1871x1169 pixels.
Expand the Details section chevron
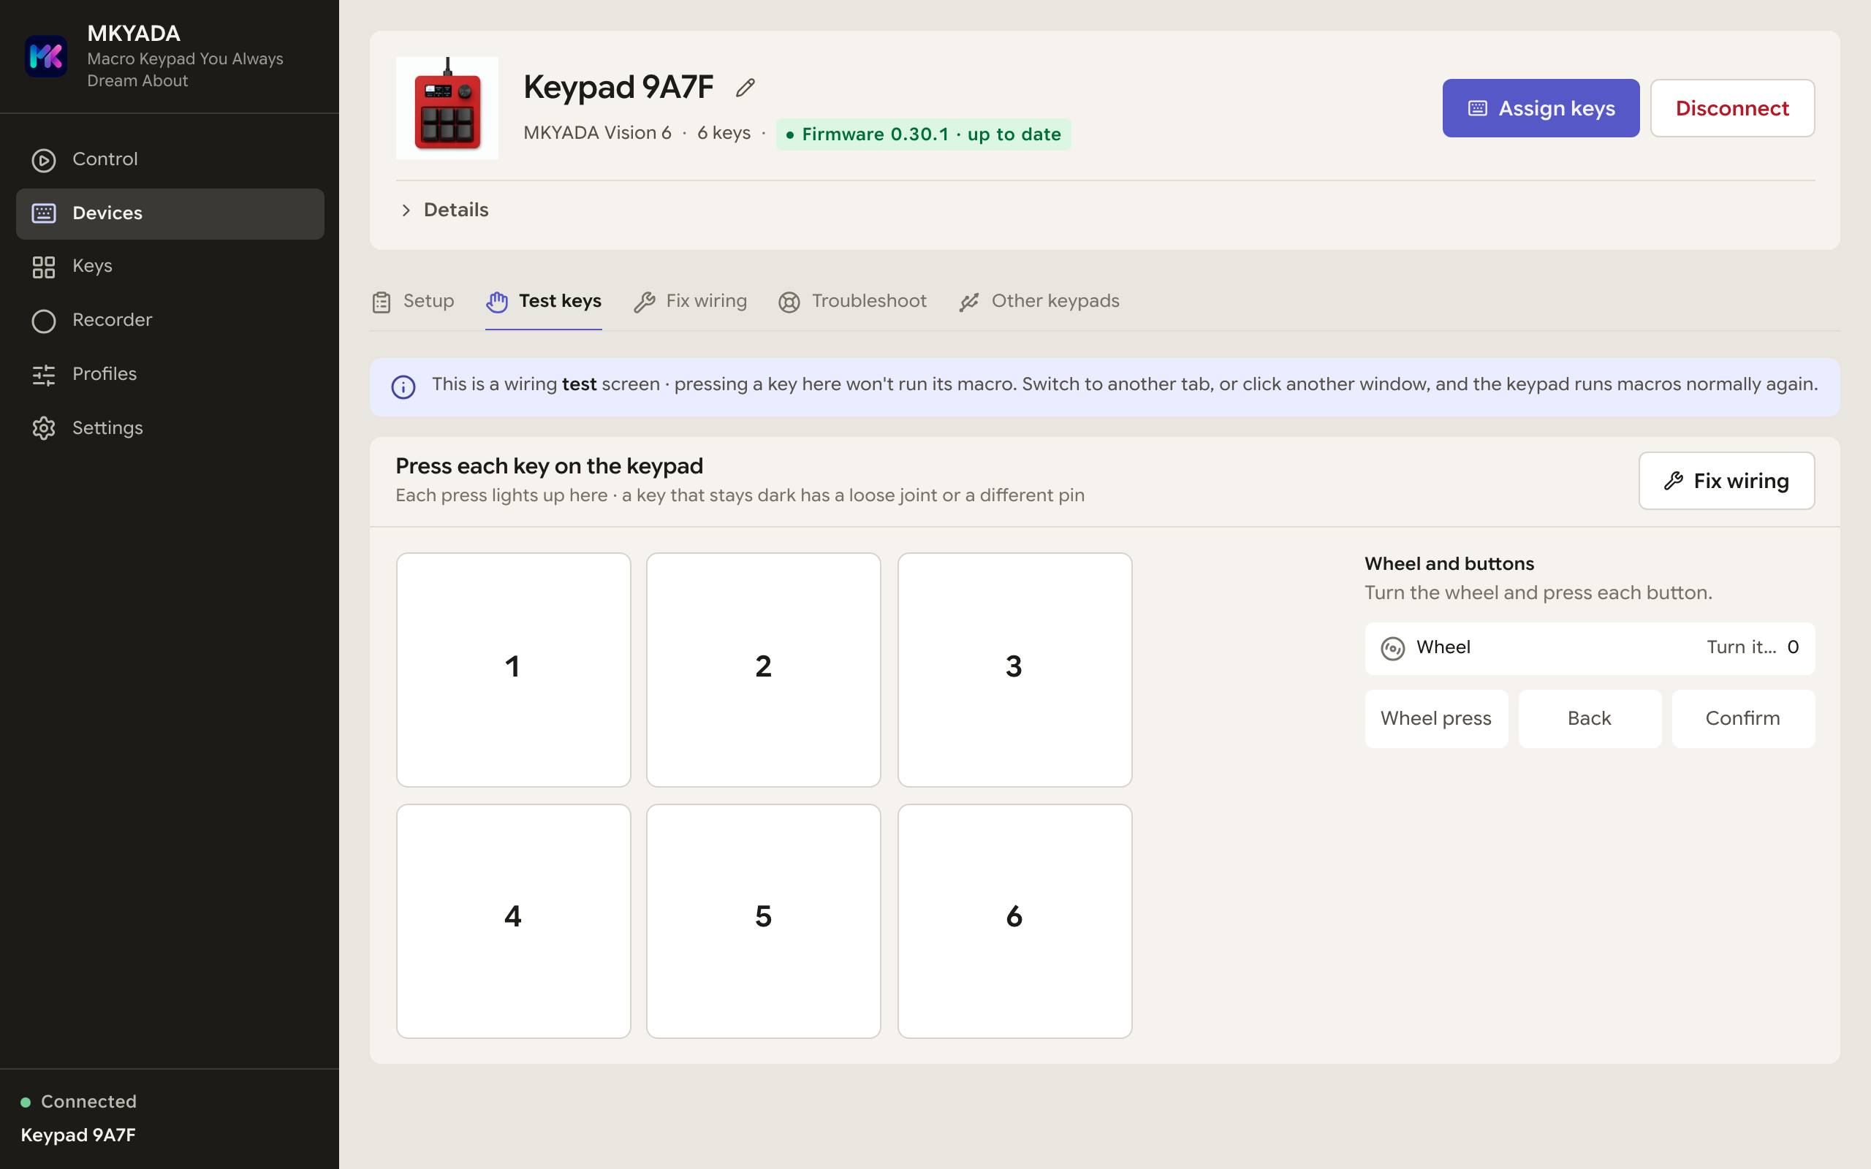click(x=405, y=210)
